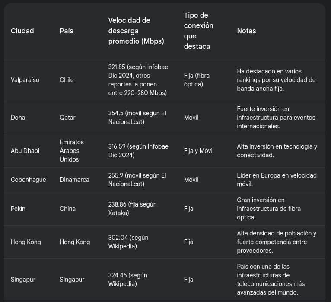
Task: Click the Tipo de conexión que destaca header
Action: [198, 31]
